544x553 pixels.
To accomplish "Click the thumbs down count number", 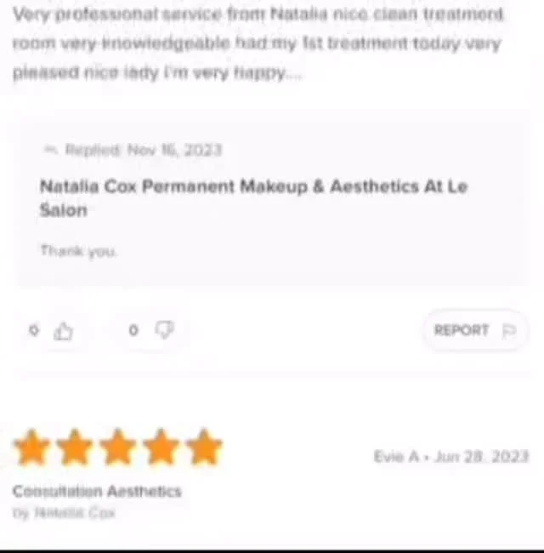I will (x=133, y=330).
